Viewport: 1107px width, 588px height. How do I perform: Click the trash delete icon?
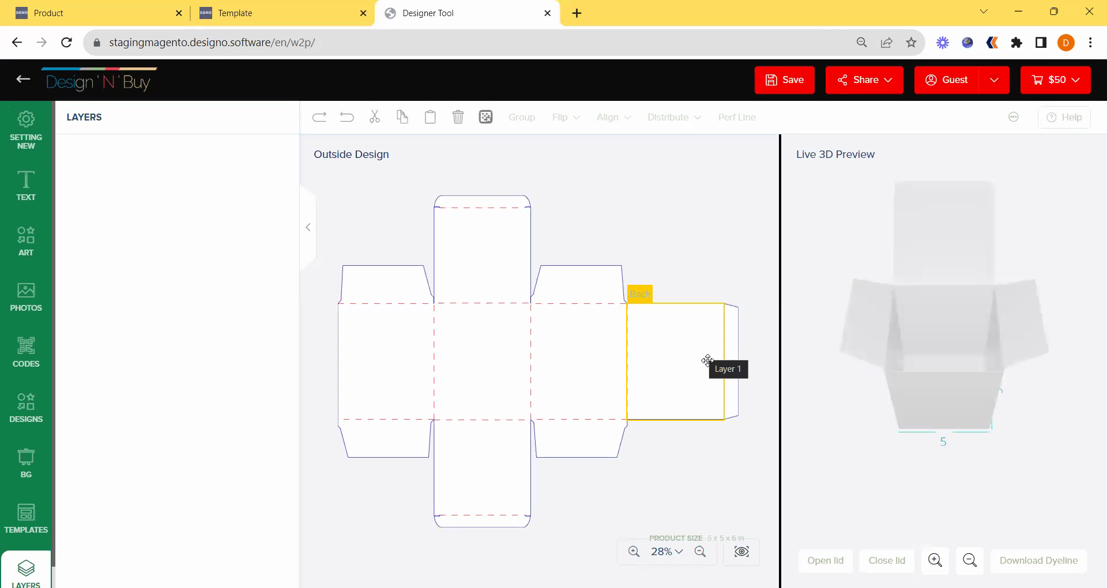tap(458, 117)
